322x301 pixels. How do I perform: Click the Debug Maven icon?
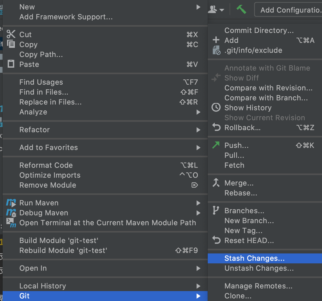[11, 212]
